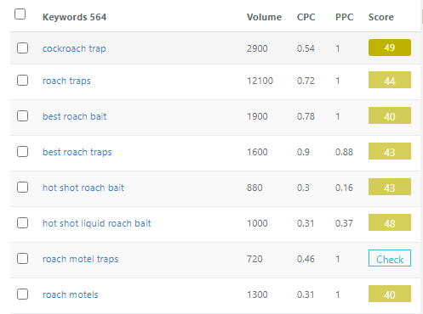Select checkbox for roach motel traps

(x=22, y=259)
